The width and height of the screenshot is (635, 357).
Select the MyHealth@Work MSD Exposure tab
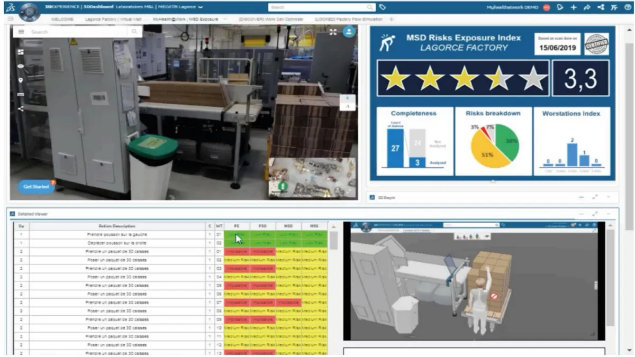click(x=185, y=19)
